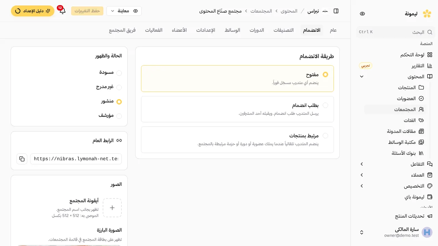438x246 pixels.
Task: Open تحديثات المنتج megaphone icon
Action: click(x=430, y=216)
